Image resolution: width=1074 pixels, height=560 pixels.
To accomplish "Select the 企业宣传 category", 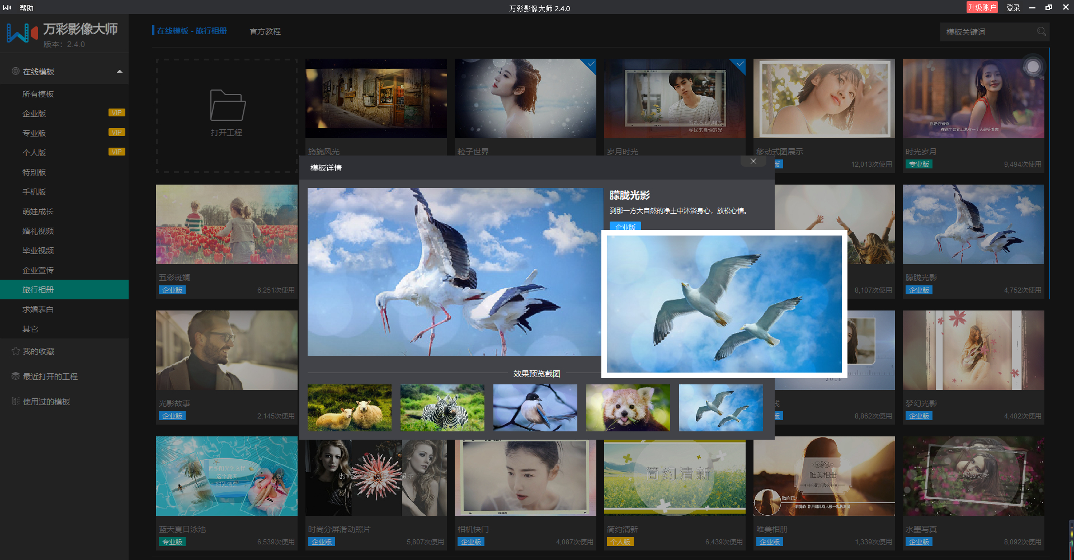I will click(64, 270).
